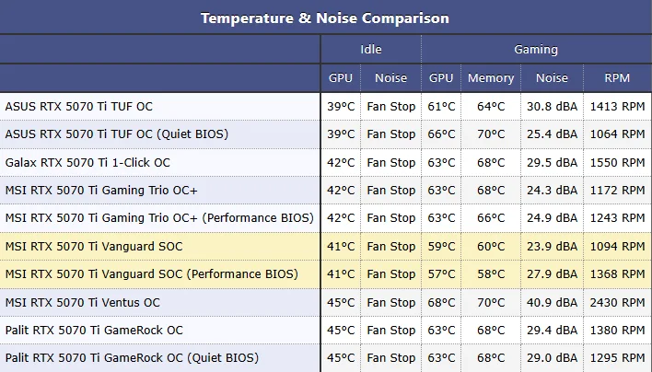Select the RPM column header

click(x=618, y=78)
